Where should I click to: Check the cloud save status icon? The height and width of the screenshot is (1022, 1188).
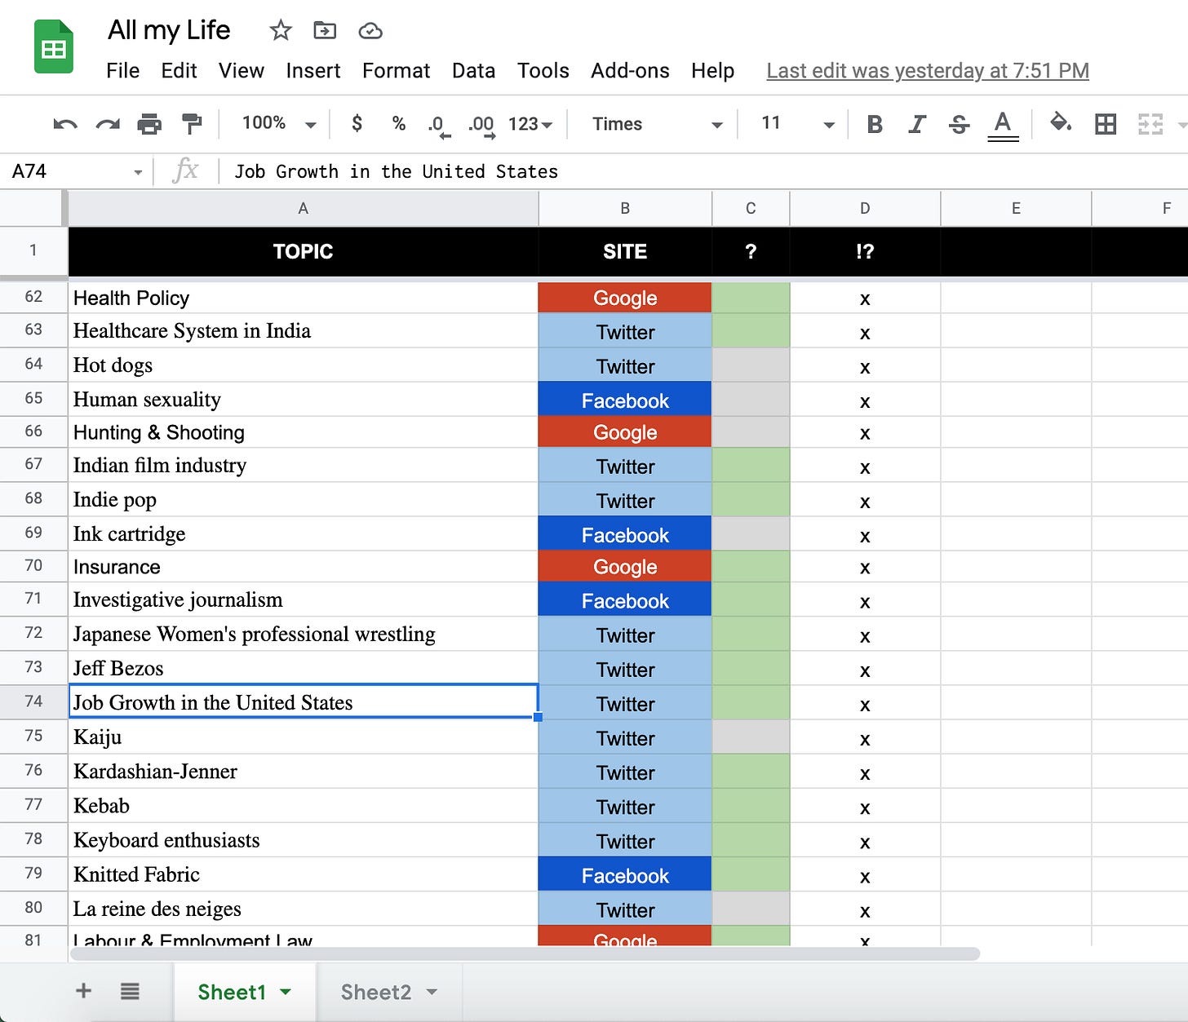[x=370, y=31]
